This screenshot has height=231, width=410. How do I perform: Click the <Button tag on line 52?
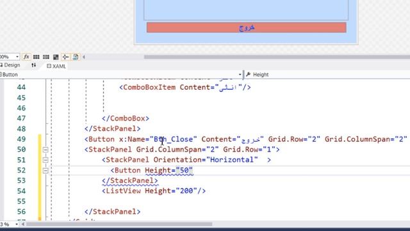click(x=126, y=171)
